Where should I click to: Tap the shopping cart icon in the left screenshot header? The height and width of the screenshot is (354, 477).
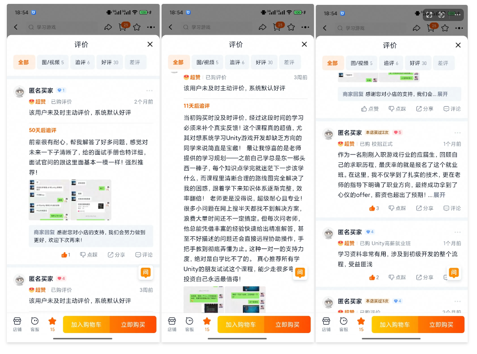pos(123,28)
